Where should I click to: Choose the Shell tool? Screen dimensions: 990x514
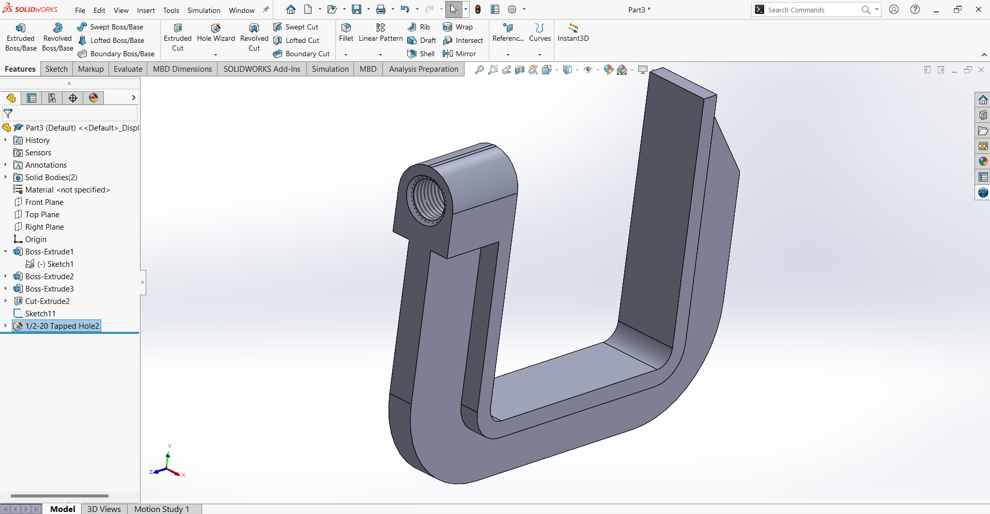421,54
